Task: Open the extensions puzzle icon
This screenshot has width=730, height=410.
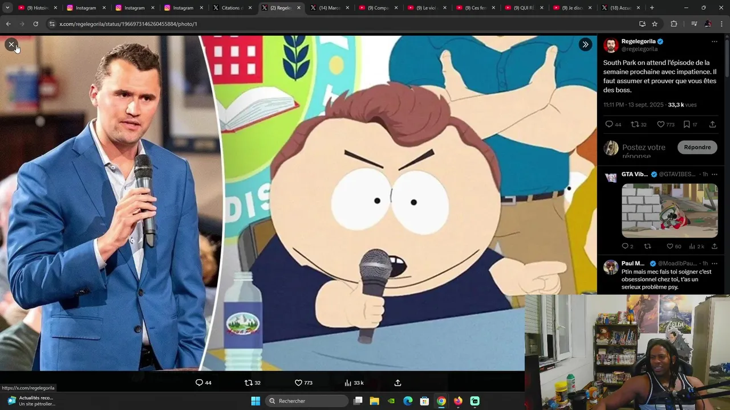Action: tap(674, 24)
